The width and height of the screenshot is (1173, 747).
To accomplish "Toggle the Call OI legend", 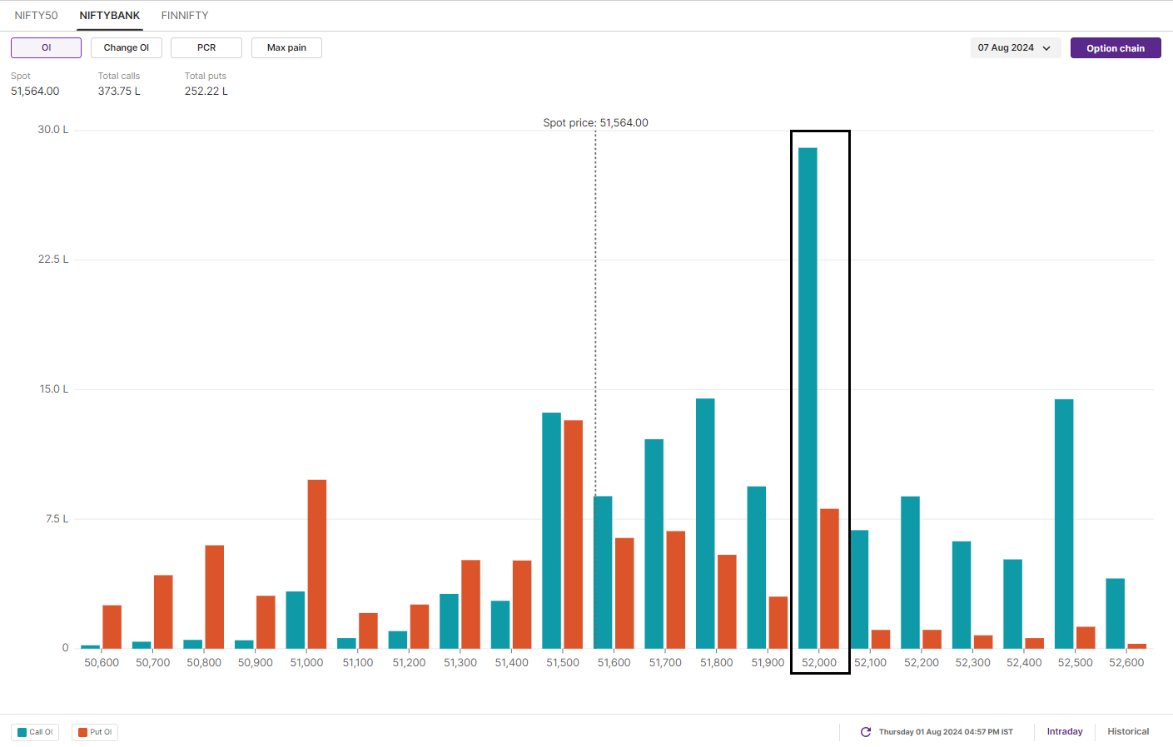I will tap(35, 732).
